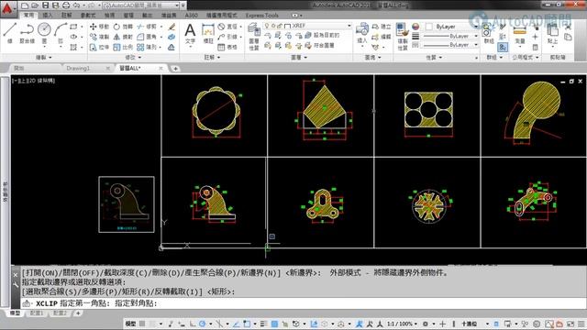The width and height of the screenshot is (587, 330).
Task: Open the Text (文字) tool
Action: (190, 34)
